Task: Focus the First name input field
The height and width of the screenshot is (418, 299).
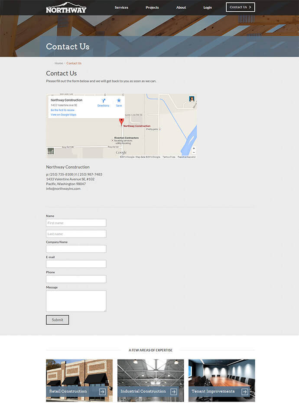Action: tap(76, 223)
